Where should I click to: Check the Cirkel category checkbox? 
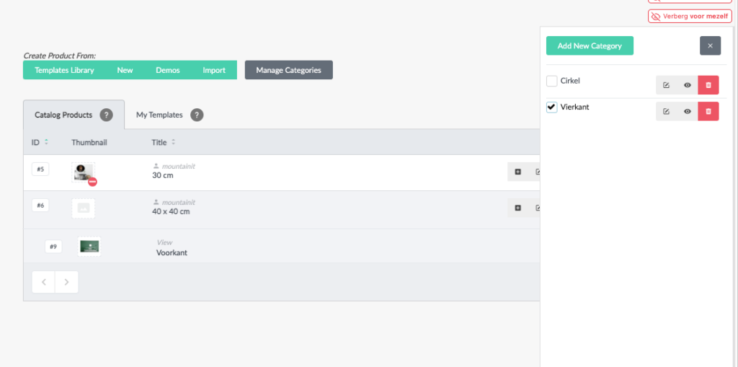tap(551, 81)
